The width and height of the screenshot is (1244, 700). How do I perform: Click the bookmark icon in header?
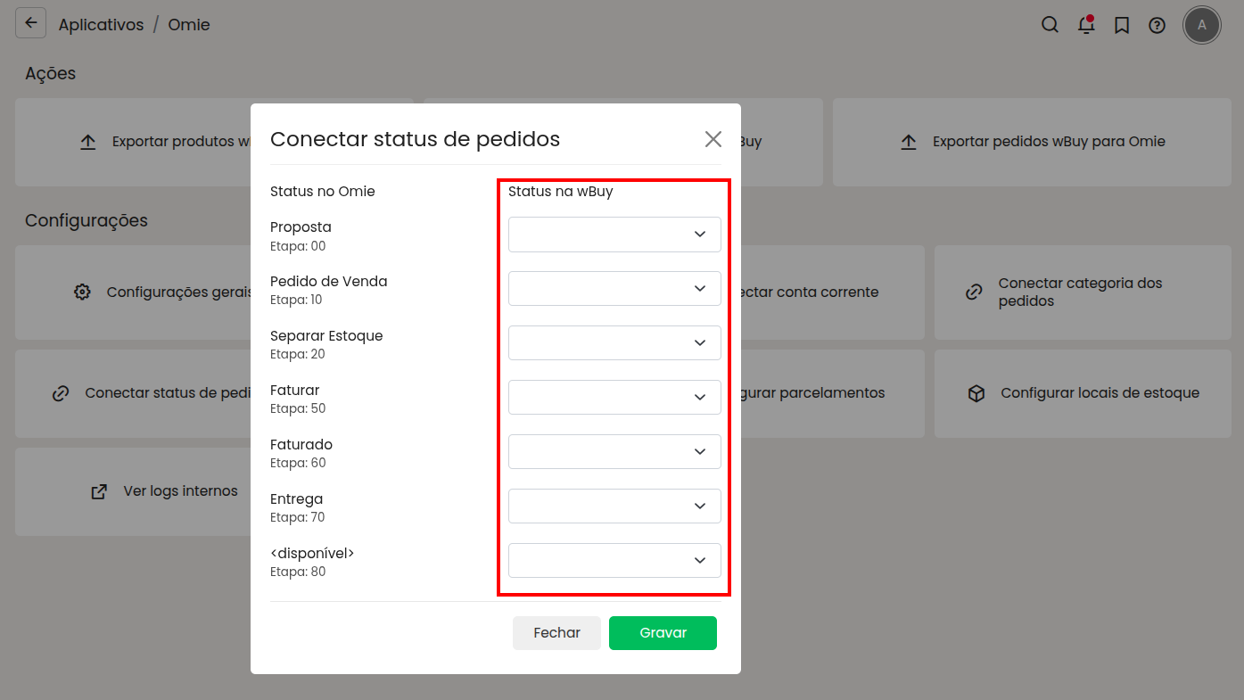(1122, 25)
